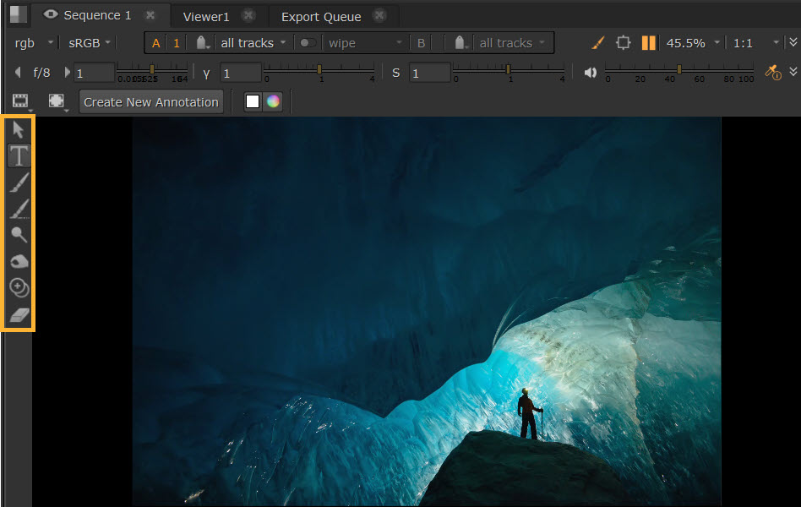Choose the paint brush tool
Viewport: 801px width, 507px height.
tap(19, 182)
